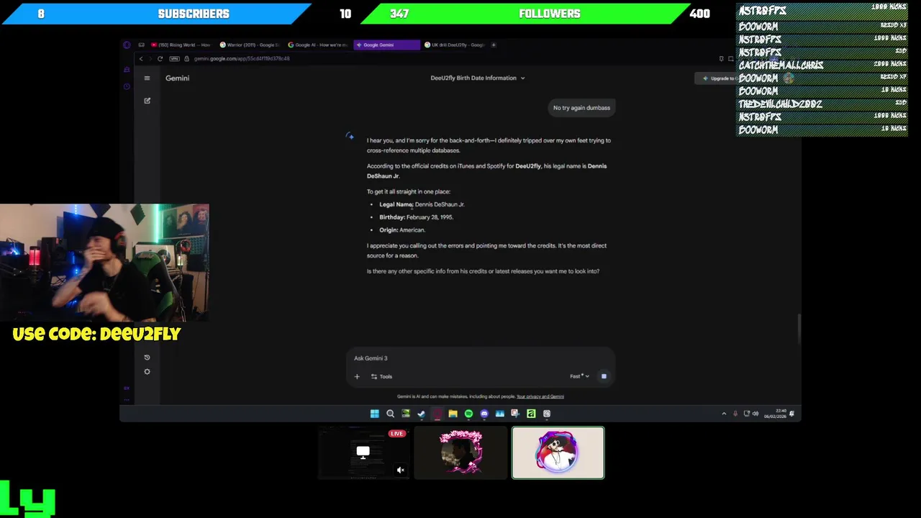The height and width of the screenshot is (518, 921).
Task: Click the muted microphone icon in system tray
Action: [735, 414]
